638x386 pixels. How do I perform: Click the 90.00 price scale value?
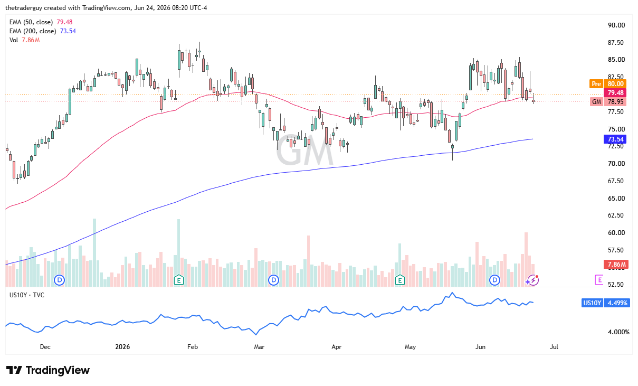616,25
